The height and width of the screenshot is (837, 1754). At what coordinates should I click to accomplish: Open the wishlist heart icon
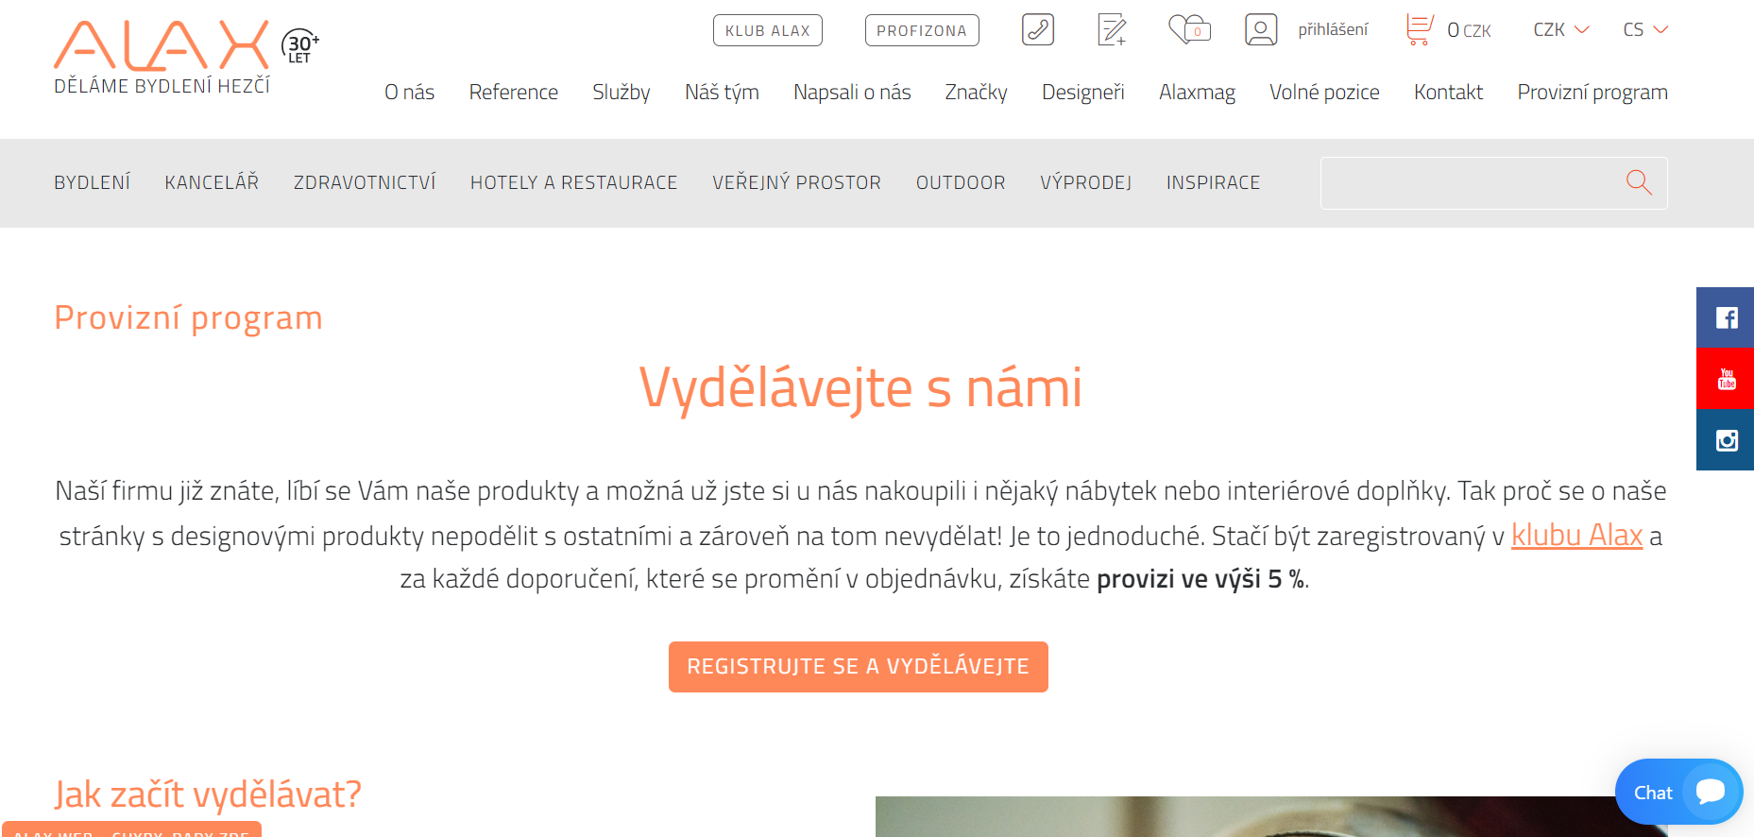[x=1189, y=29]
